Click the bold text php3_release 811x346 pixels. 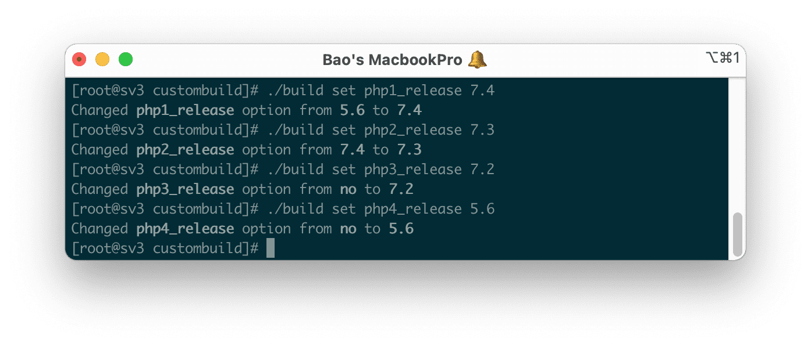186,189
